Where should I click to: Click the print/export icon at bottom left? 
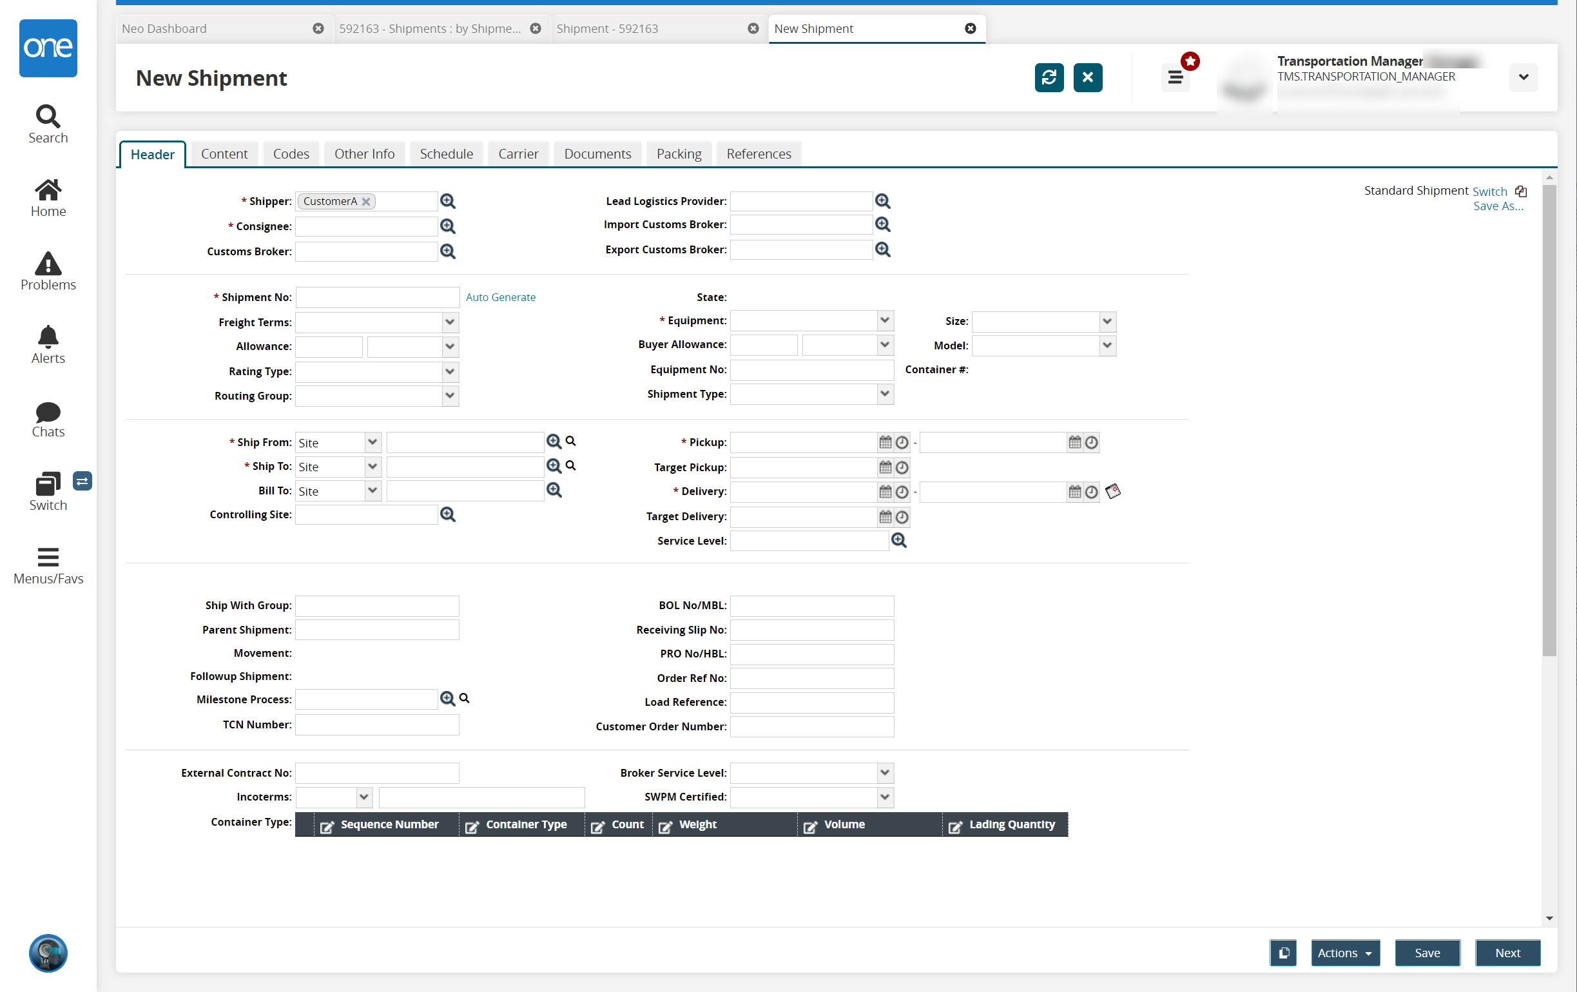point(1283,953)
